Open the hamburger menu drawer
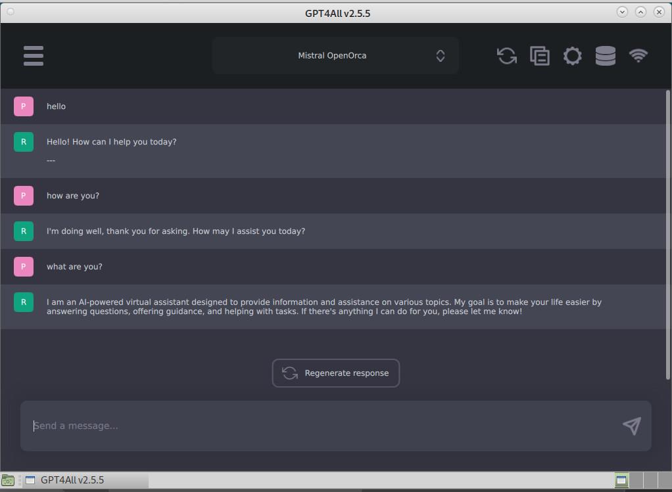Screen dimensions: 672x492 [34, 56]
